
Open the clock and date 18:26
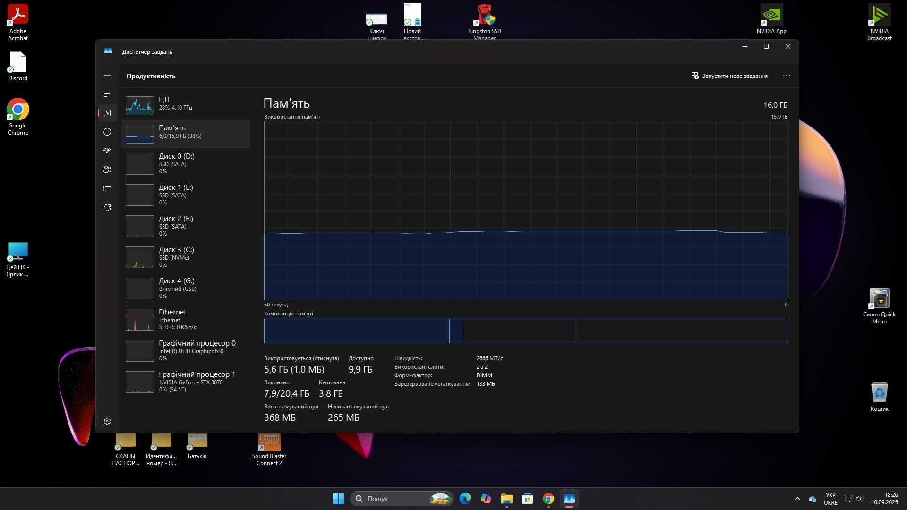tap(884, 499)
